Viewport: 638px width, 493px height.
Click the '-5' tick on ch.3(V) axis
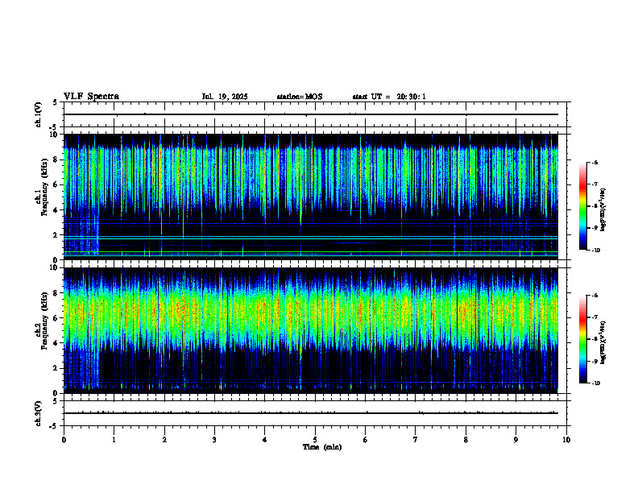click(54, 426)
